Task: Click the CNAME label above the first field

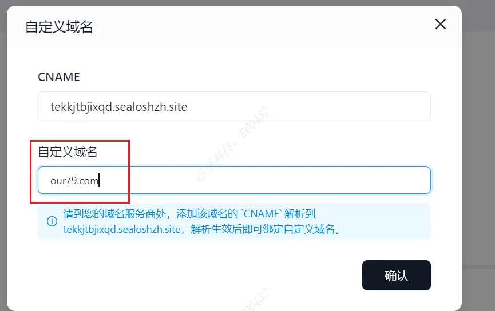Action: (59, 77)
